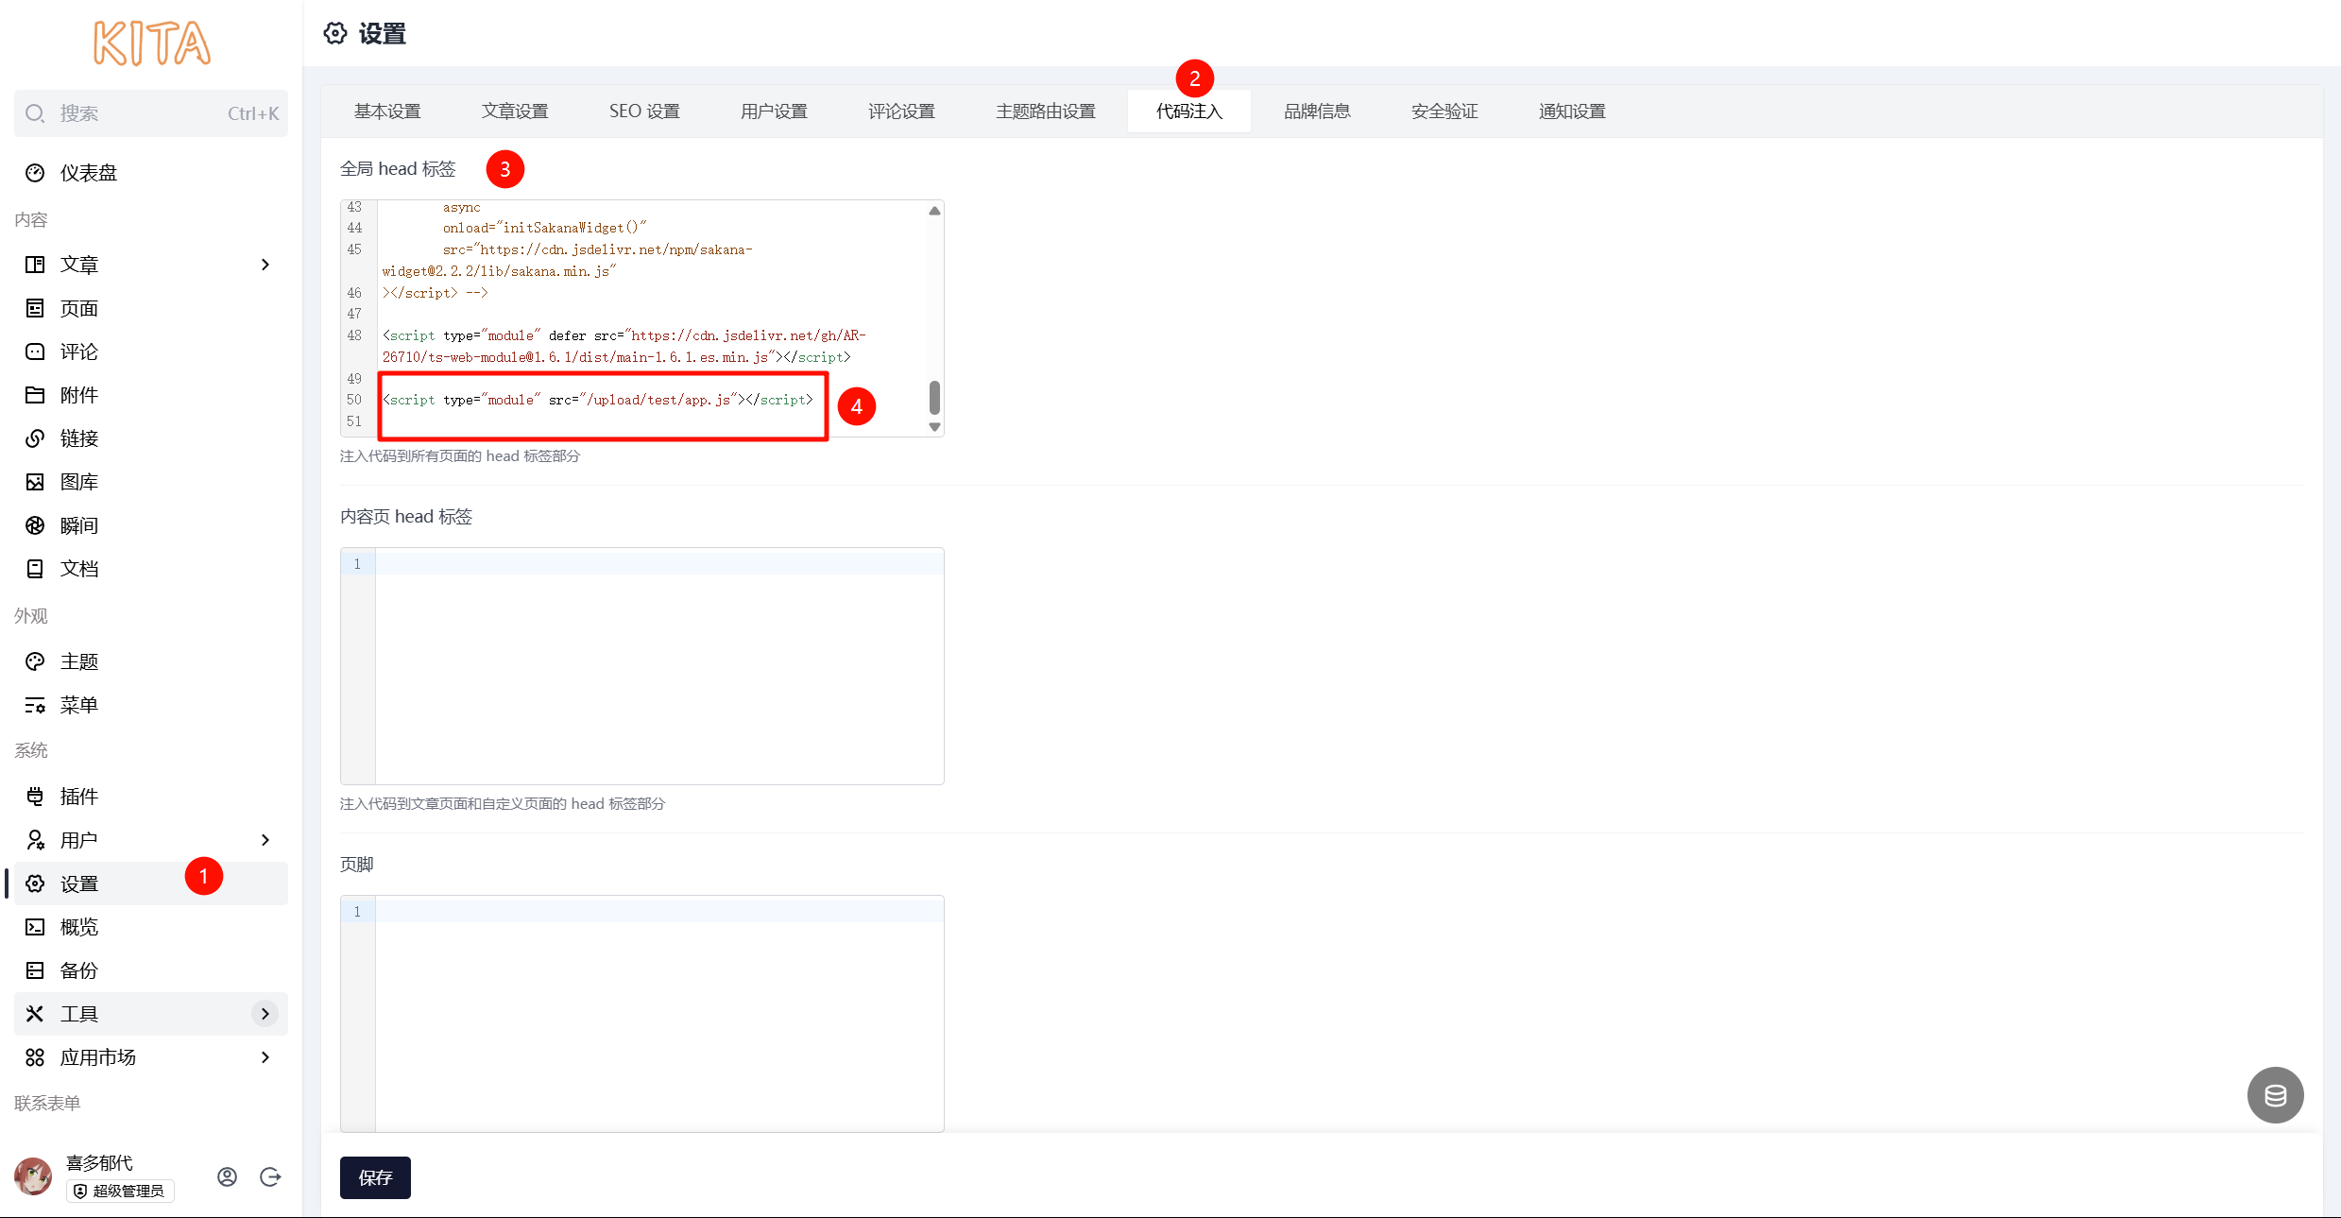The image size is (2341, 1218).
Task: Click the Plugins plug icon
Action: (x=35, y=797)
